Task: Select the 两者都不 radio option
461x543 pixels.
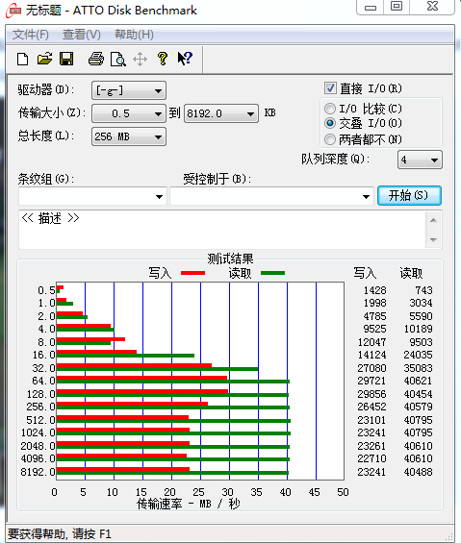Action: pyautogui.click(x=330, y=139)
